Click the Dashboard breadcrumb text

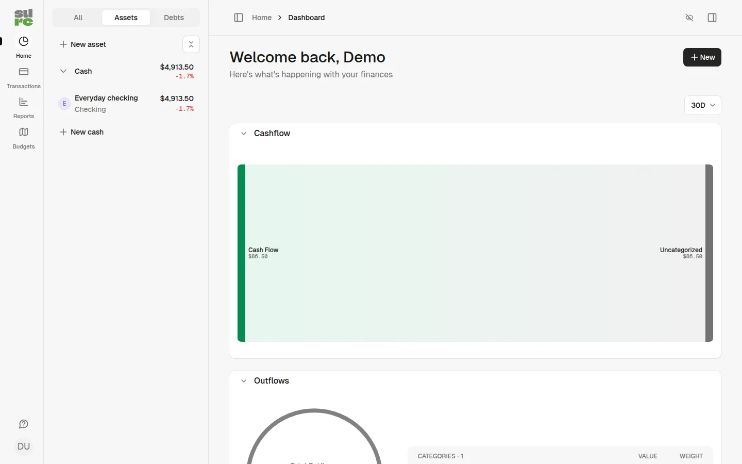[x=307, y=18]
